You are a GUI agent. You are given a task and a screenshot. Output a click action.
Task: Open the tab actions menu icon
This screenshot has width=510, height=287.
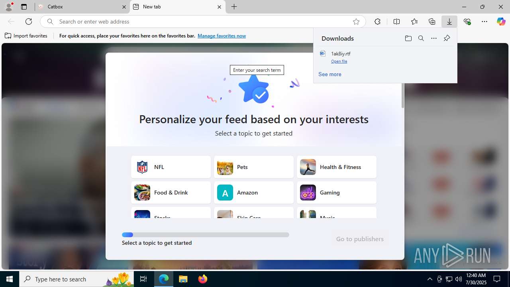(x=24, y=7)
